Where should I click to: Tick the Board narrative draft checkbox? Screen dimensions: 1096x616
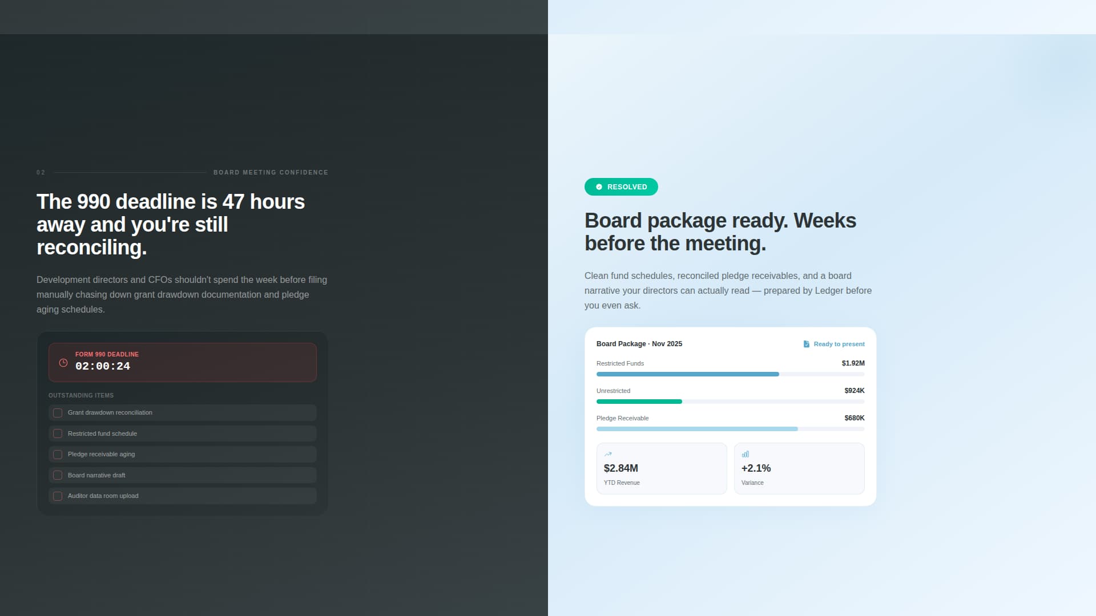click(58, 476)
